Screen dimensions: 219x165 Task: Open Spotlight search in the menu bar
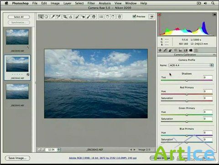213,3
